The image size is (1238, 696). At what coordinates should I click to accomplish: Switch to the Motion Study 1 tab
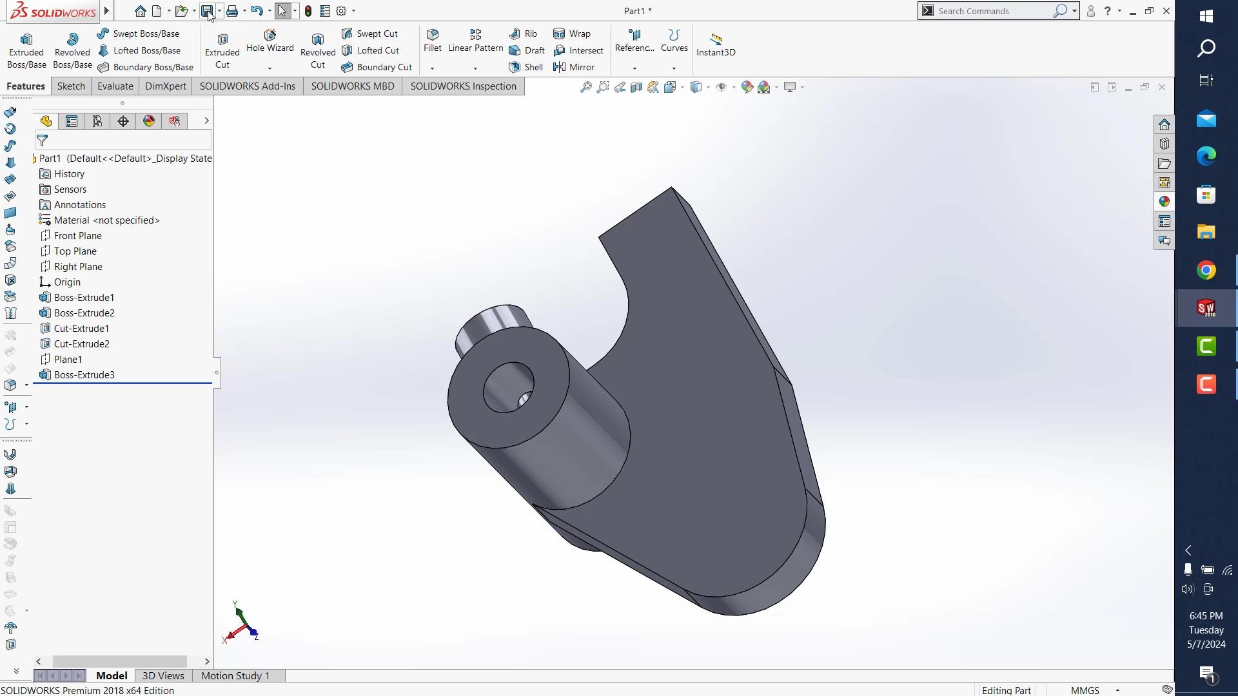tap(235, 675)
